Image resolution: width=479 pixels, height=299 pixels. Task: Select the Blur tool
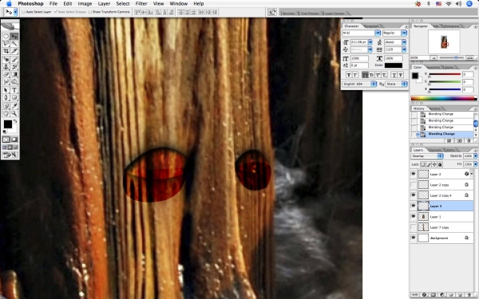click(x=6, y=81)
